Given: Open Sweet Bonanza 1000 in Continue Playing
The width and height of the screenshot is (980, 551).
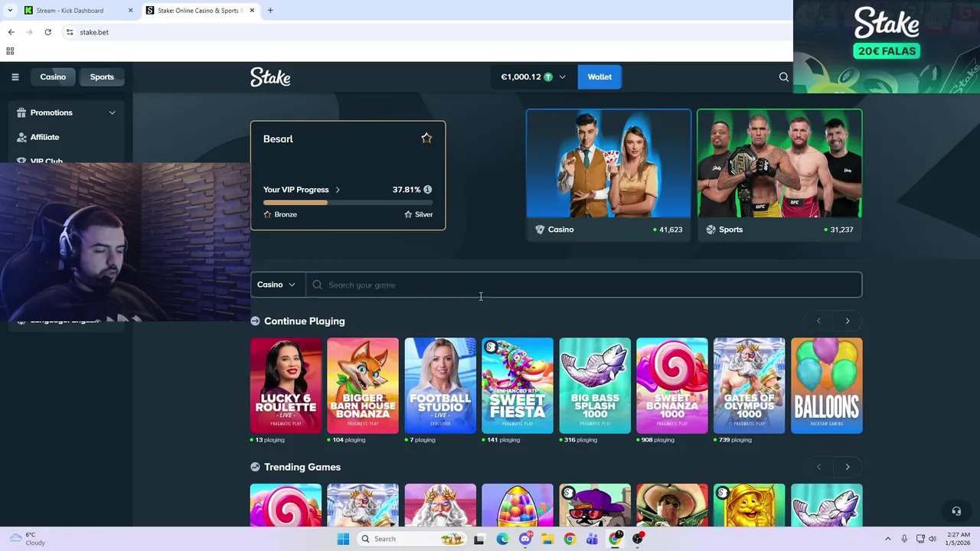Looking at the screenshot, I should coord(672,386).
